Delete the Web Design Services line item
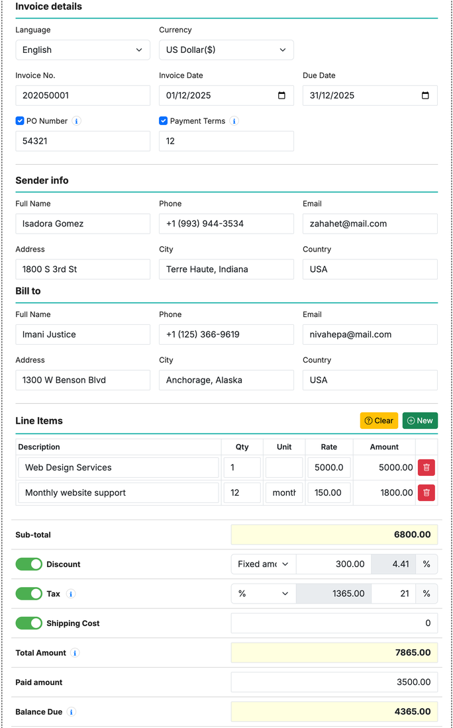Image resolution: width=453 pixels, height=728 pixels. pos(427,467)
